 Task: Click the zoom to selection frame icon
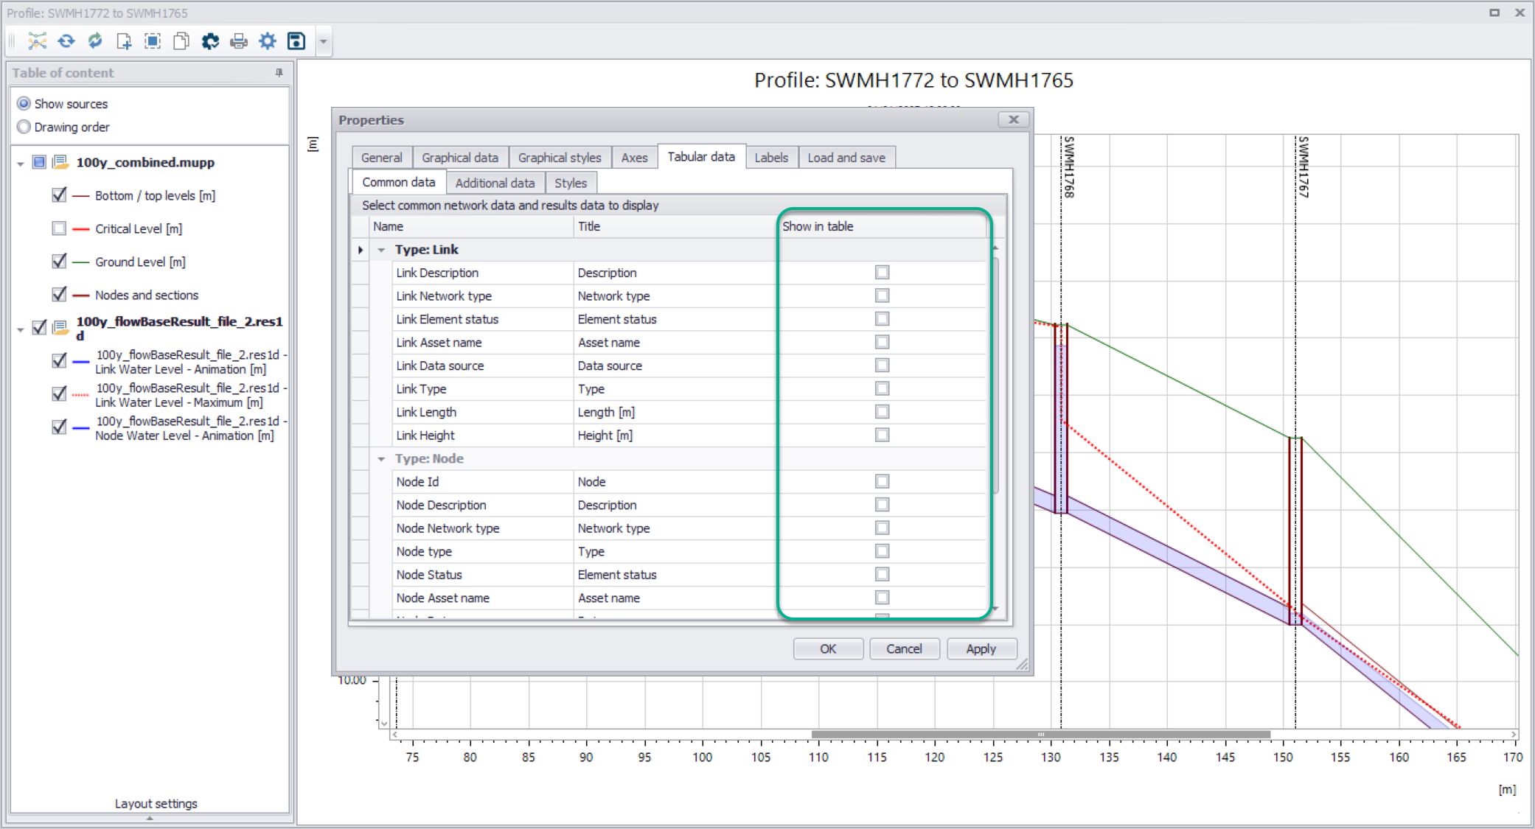[x=153, y=41]
